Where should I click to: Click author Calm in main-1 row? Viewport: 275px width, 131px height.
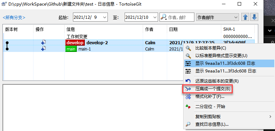[150, 49]
